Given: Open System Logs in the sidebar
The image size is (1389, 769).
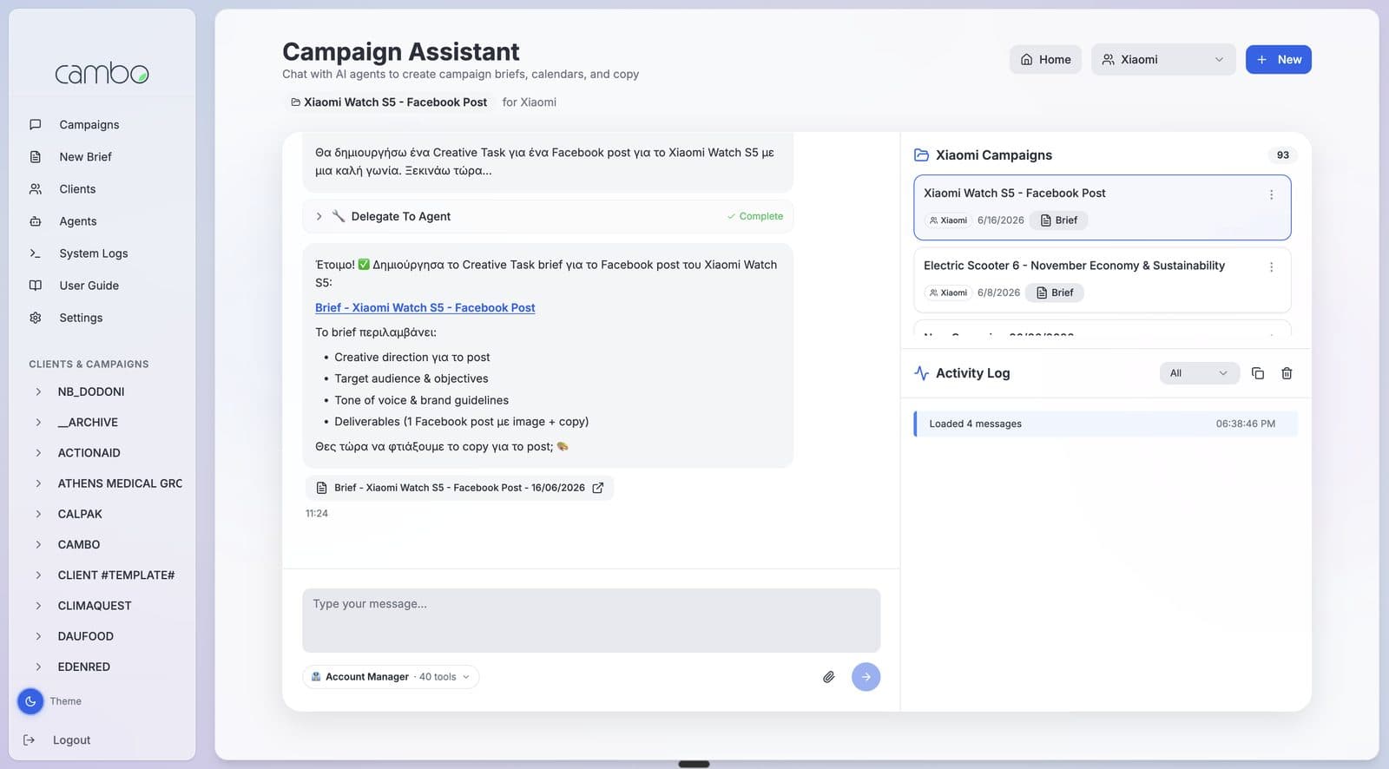Looking at the screenshot, I should pos(93,253).
